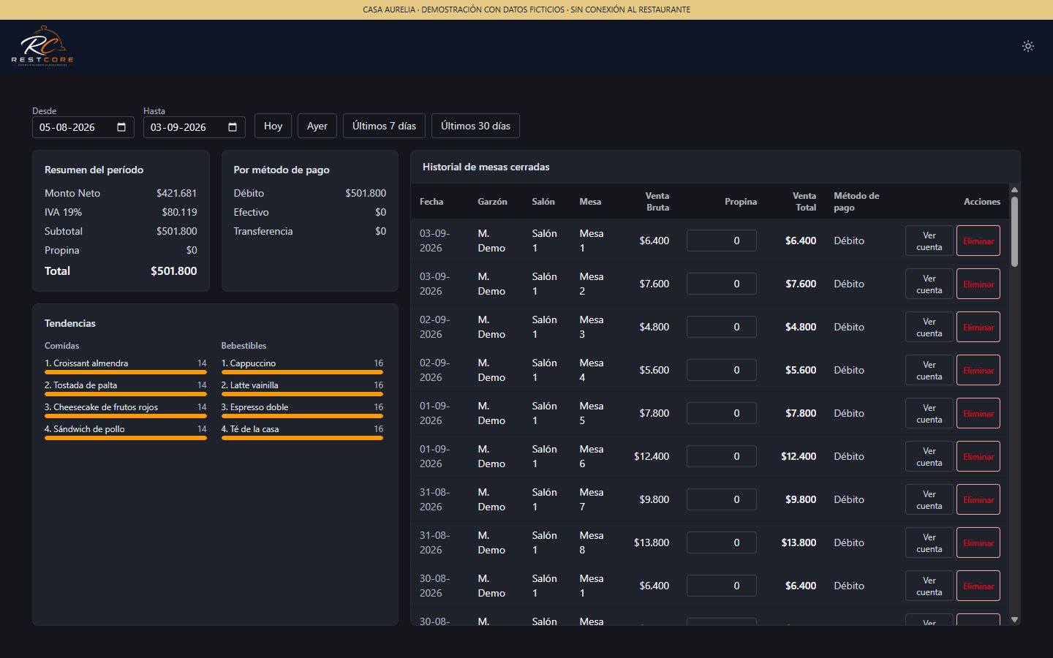The height and width of the screenshot is (658, 1053).
Task: Select the Últimos 30 días range
Action: point(475,126)
